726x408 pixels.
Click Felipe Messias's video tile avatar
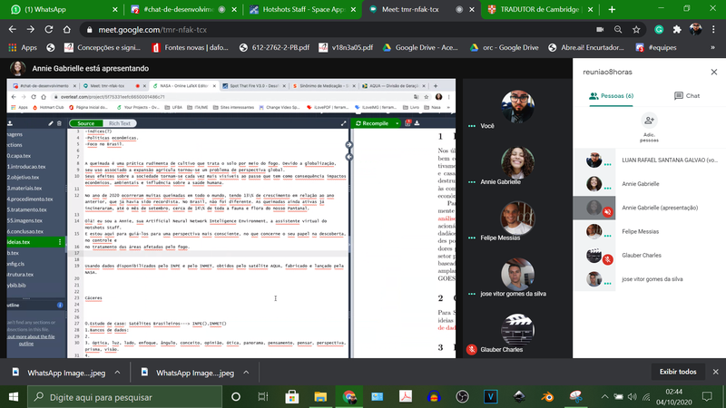pyautogui.click(x=517, y=219)
